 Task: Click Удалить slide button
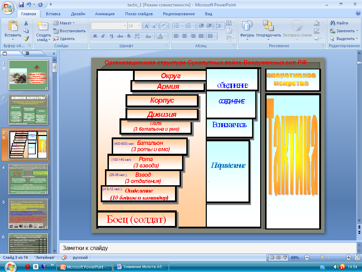(64, 39)
